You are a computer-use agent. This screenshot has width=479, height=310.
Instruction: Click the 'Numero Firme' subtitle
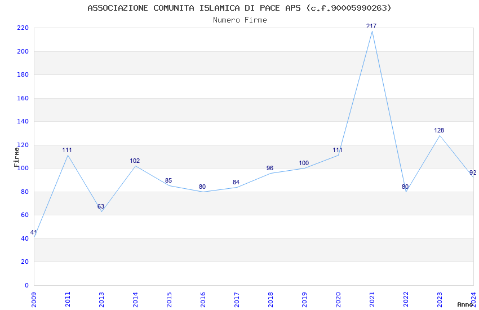[x=240, y=20]
